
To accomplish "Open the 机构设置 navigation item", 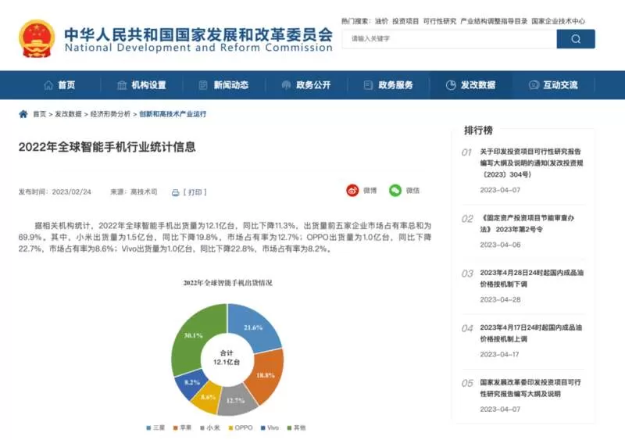I will coord(141,85).
